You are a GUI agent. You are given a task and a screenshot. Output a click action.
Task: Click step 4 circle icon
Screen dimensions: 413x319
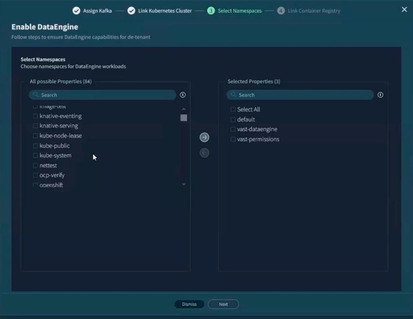tap(281, 11)
